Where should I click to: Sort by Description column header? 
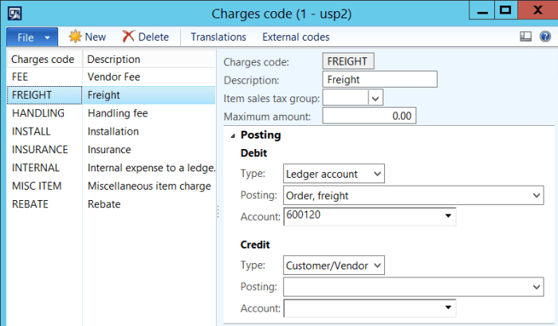click(149, 59)
